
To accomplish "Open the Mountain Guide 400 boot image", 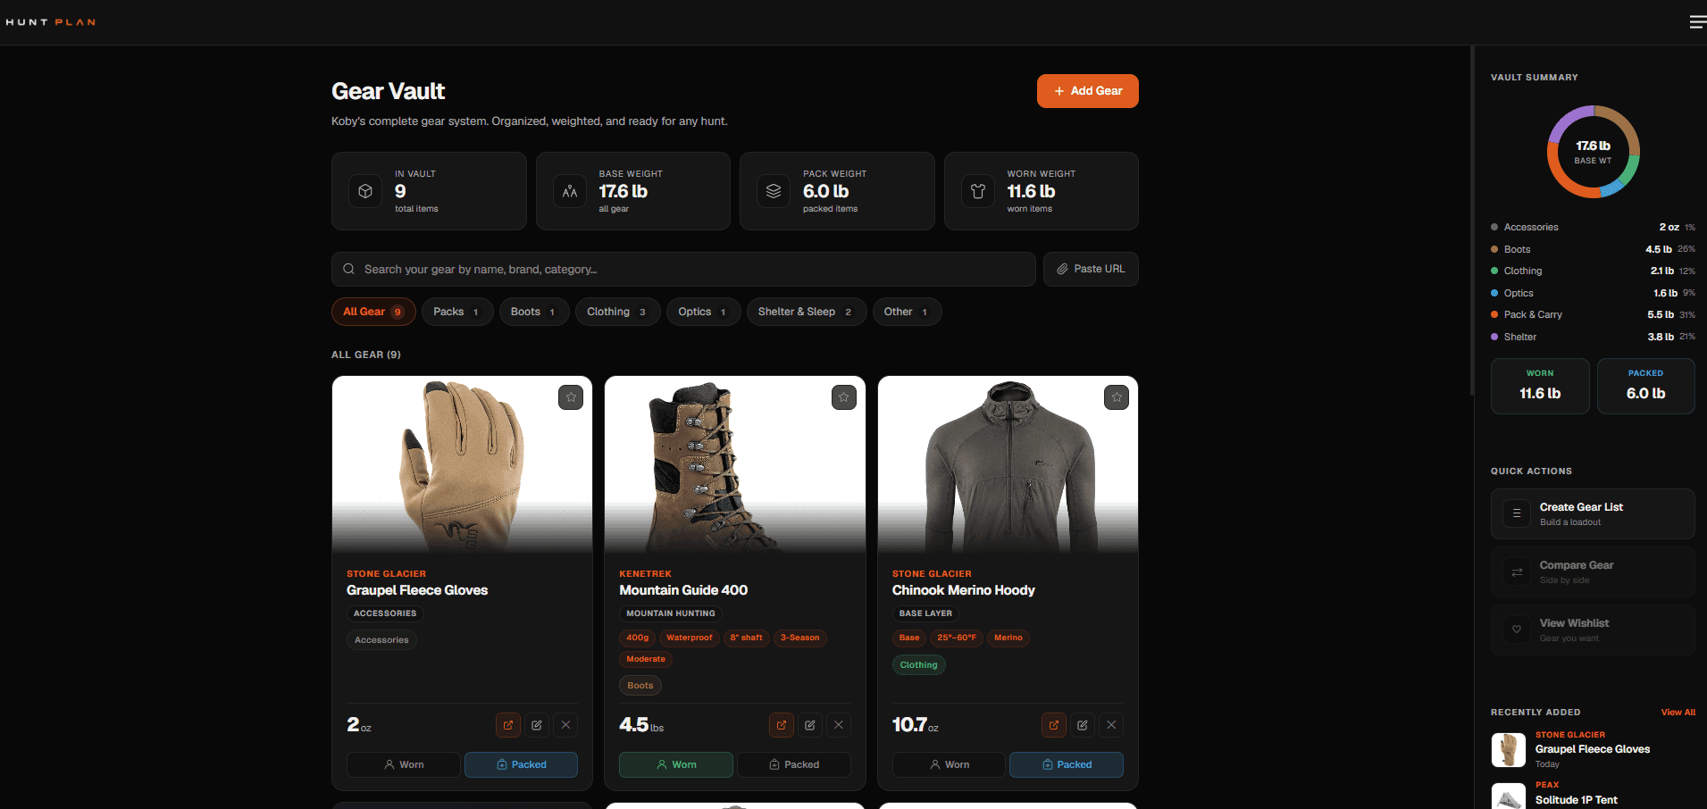I will click(x=735, y=465).
